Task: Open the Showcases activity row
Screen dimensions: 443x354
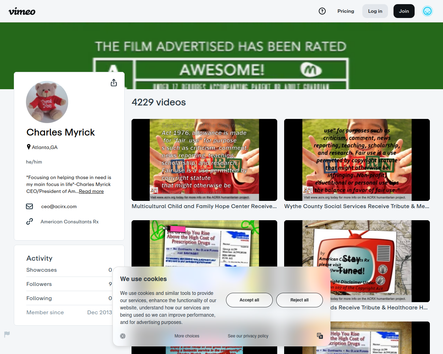Action: point(69,270)
